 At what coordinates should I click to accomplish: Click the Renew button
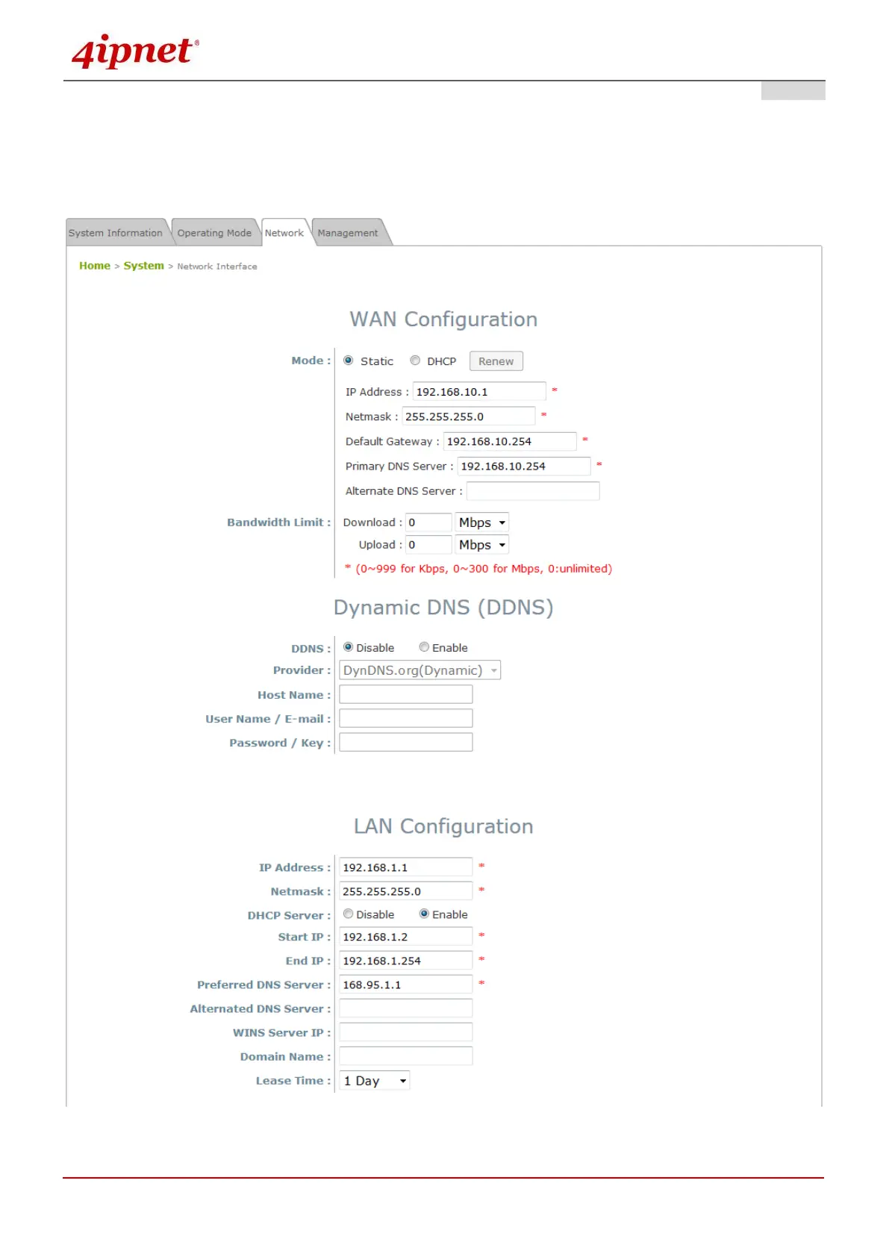496,361
